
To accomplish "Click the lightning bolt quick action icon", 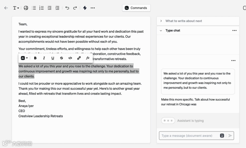I will point(85,8).
